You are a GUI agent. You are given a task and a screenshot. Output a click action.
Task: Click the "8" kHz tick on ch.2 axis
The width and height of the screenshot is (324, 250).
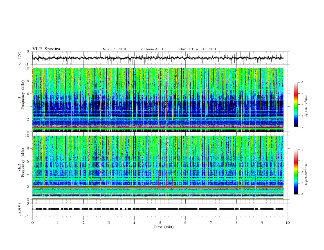[x=29, y=149]
